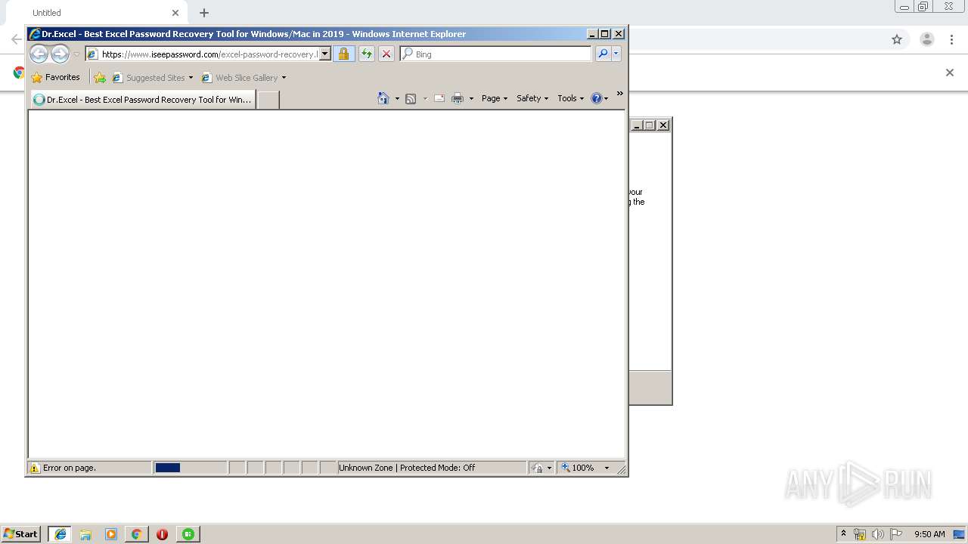
Task: Click the network tray icon
Action: (860, 534)
